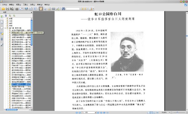Go to the previous page button
Image resolution: width=188 pixels, height=114 pixels.
80,112
